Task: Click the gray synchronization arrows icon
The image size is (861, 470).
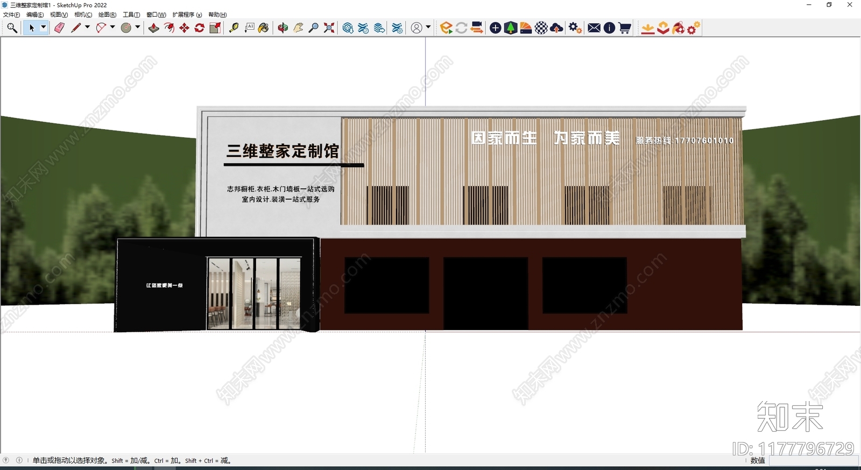Action: point(461,28)
